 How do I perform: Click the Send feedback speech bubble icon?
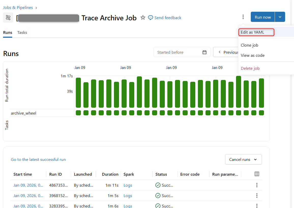150,18
